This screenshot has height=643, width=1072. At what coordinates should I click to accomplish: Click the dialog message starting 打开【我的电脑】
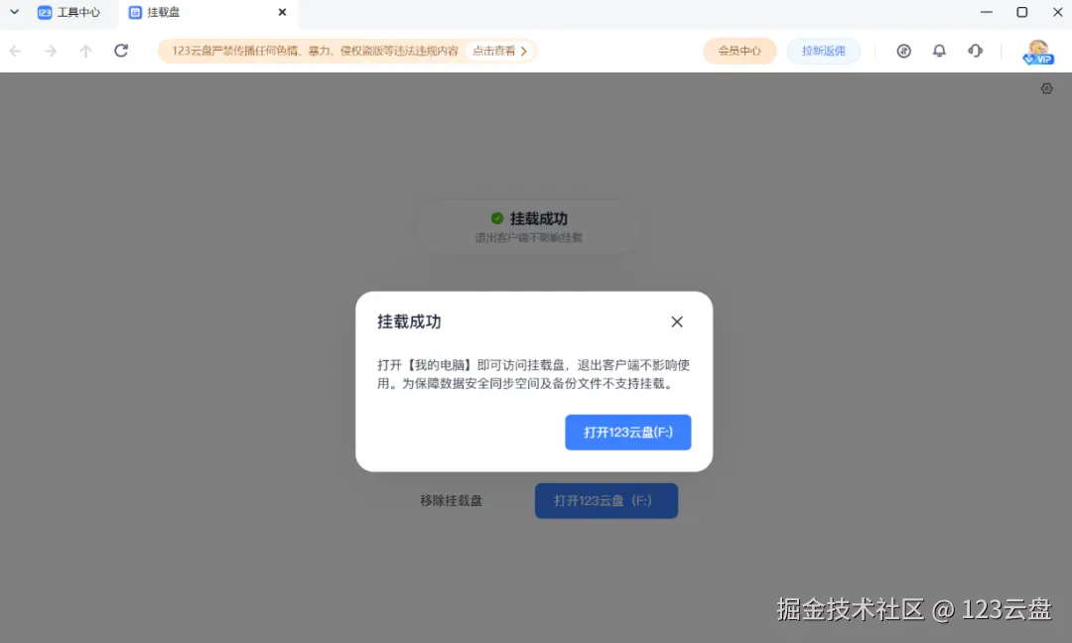(533, 374)
